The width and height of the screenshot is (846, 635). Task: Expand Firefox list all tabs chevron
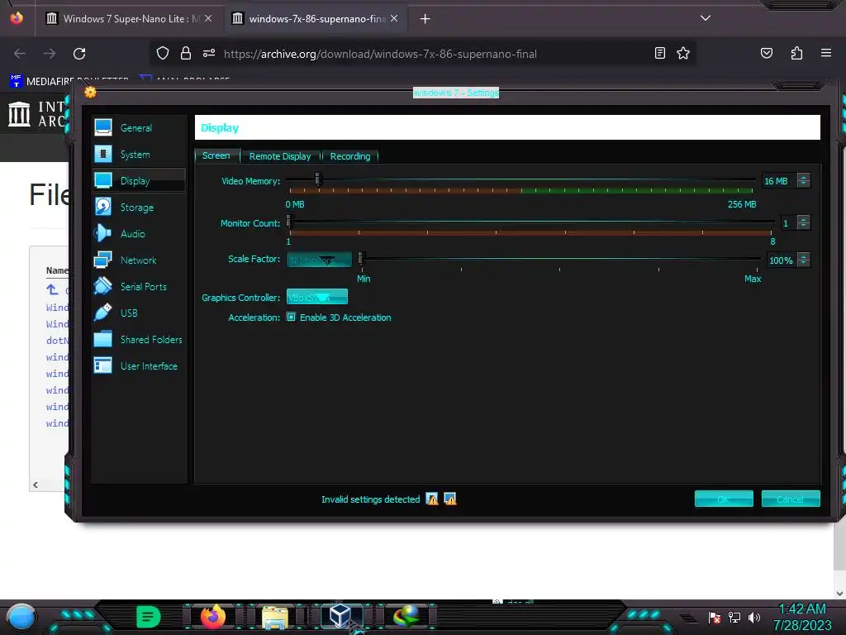tap(706, 18)
